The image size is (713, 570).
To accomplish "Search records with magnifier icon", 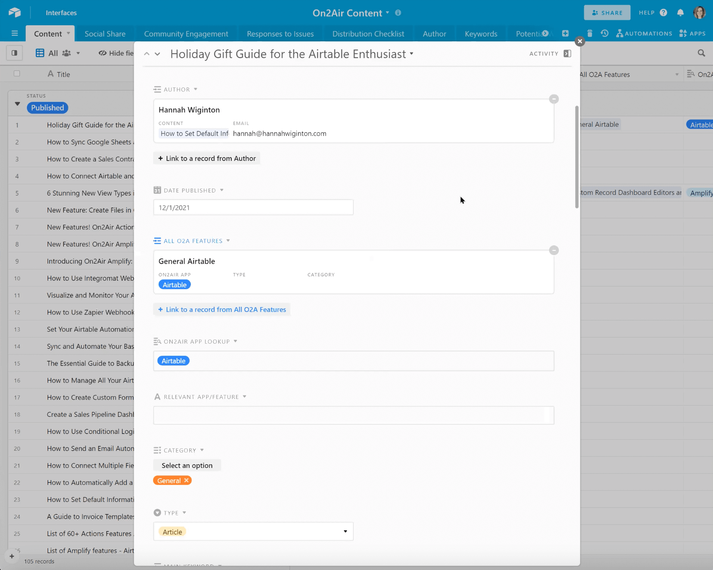I will click(x=701, y=53).
